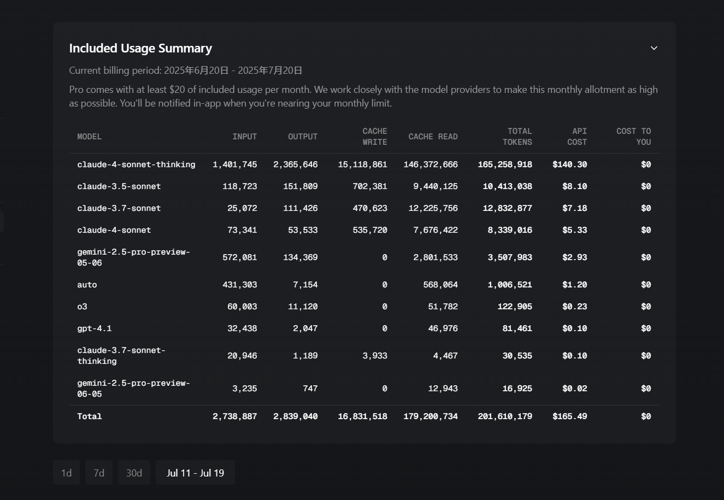Image resolution: width=724 pixels, height=500 pixels.
Task: Click the 2,738,887 total input value
Action: click(x=235, y=416)
